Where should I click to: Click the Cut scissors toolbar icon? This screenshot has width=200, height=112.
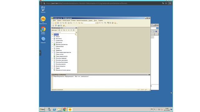point(61,23)
